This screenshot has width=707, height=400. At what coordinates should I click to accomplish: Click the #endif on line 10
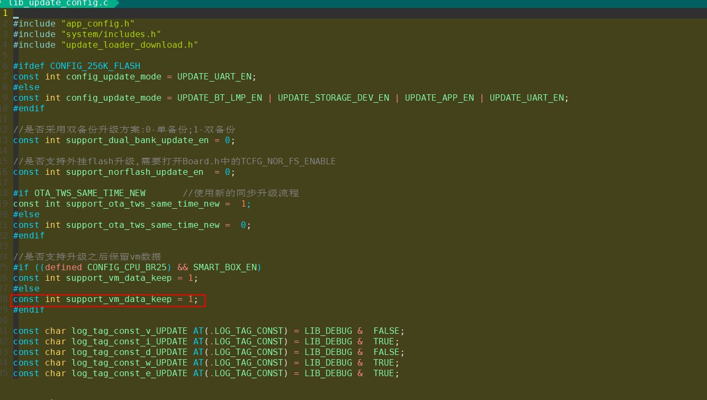(29, 109)
